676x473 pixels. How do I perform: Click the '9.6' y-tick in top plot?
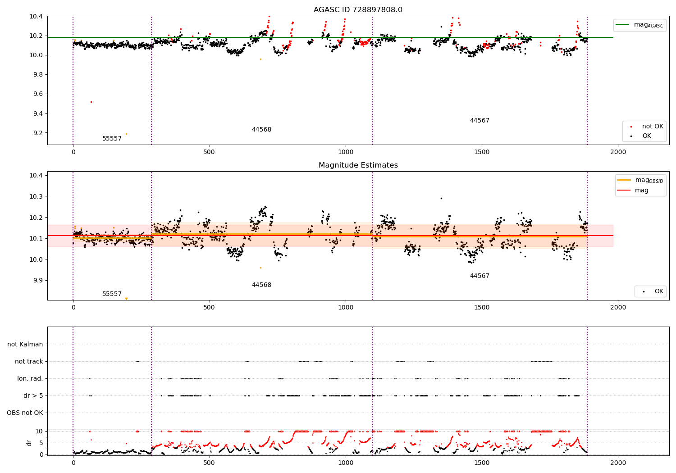pyautogui.click(x=37, y=94)
